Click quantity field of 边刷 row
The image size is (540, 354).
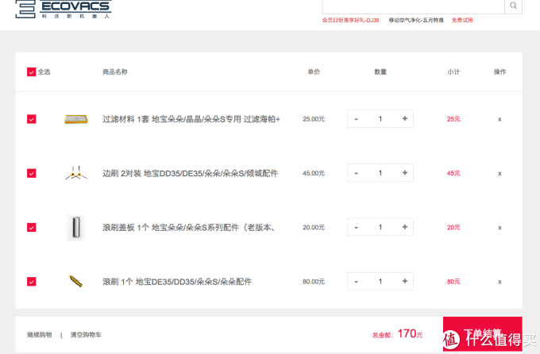380,173
